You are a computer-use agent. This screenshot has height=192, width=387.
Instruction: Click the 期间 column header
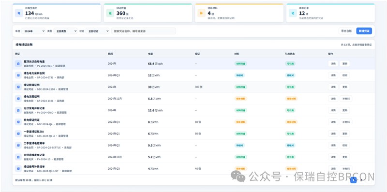[x=110, y=54]
